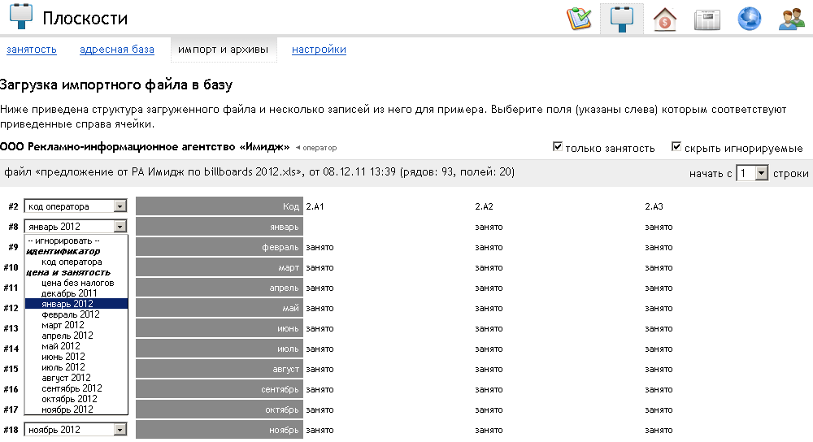Choose сентябрь 2012 in the list

[x=76, y=388]
